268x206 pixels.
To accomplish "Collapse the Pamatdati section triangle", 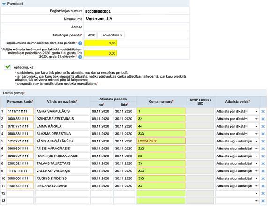I will [4, 4].
